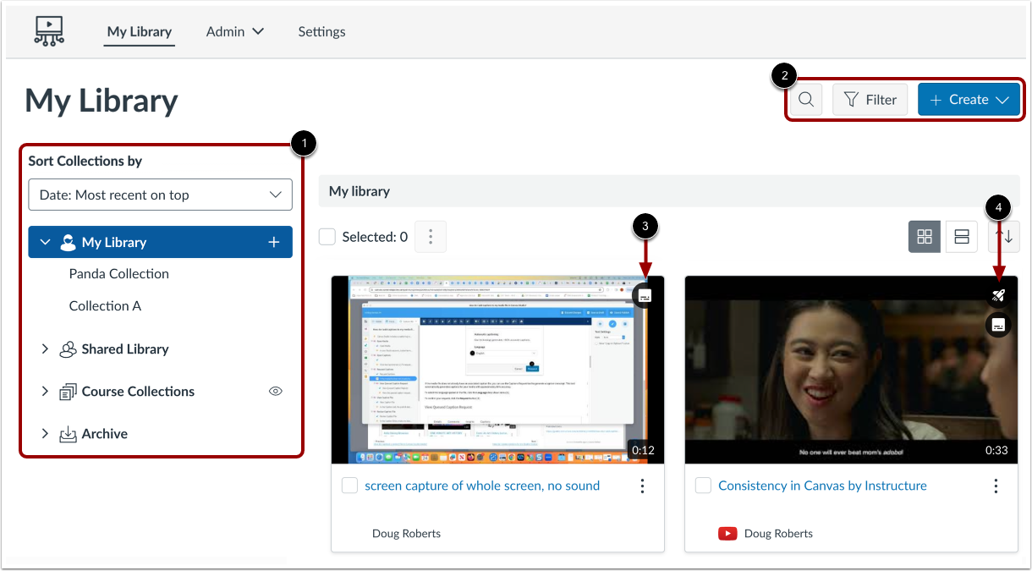The width and height of the screenshot is (1032, 571).
Task: Open options menu for Consistency in Canvas video
Action: pos(996,486)
